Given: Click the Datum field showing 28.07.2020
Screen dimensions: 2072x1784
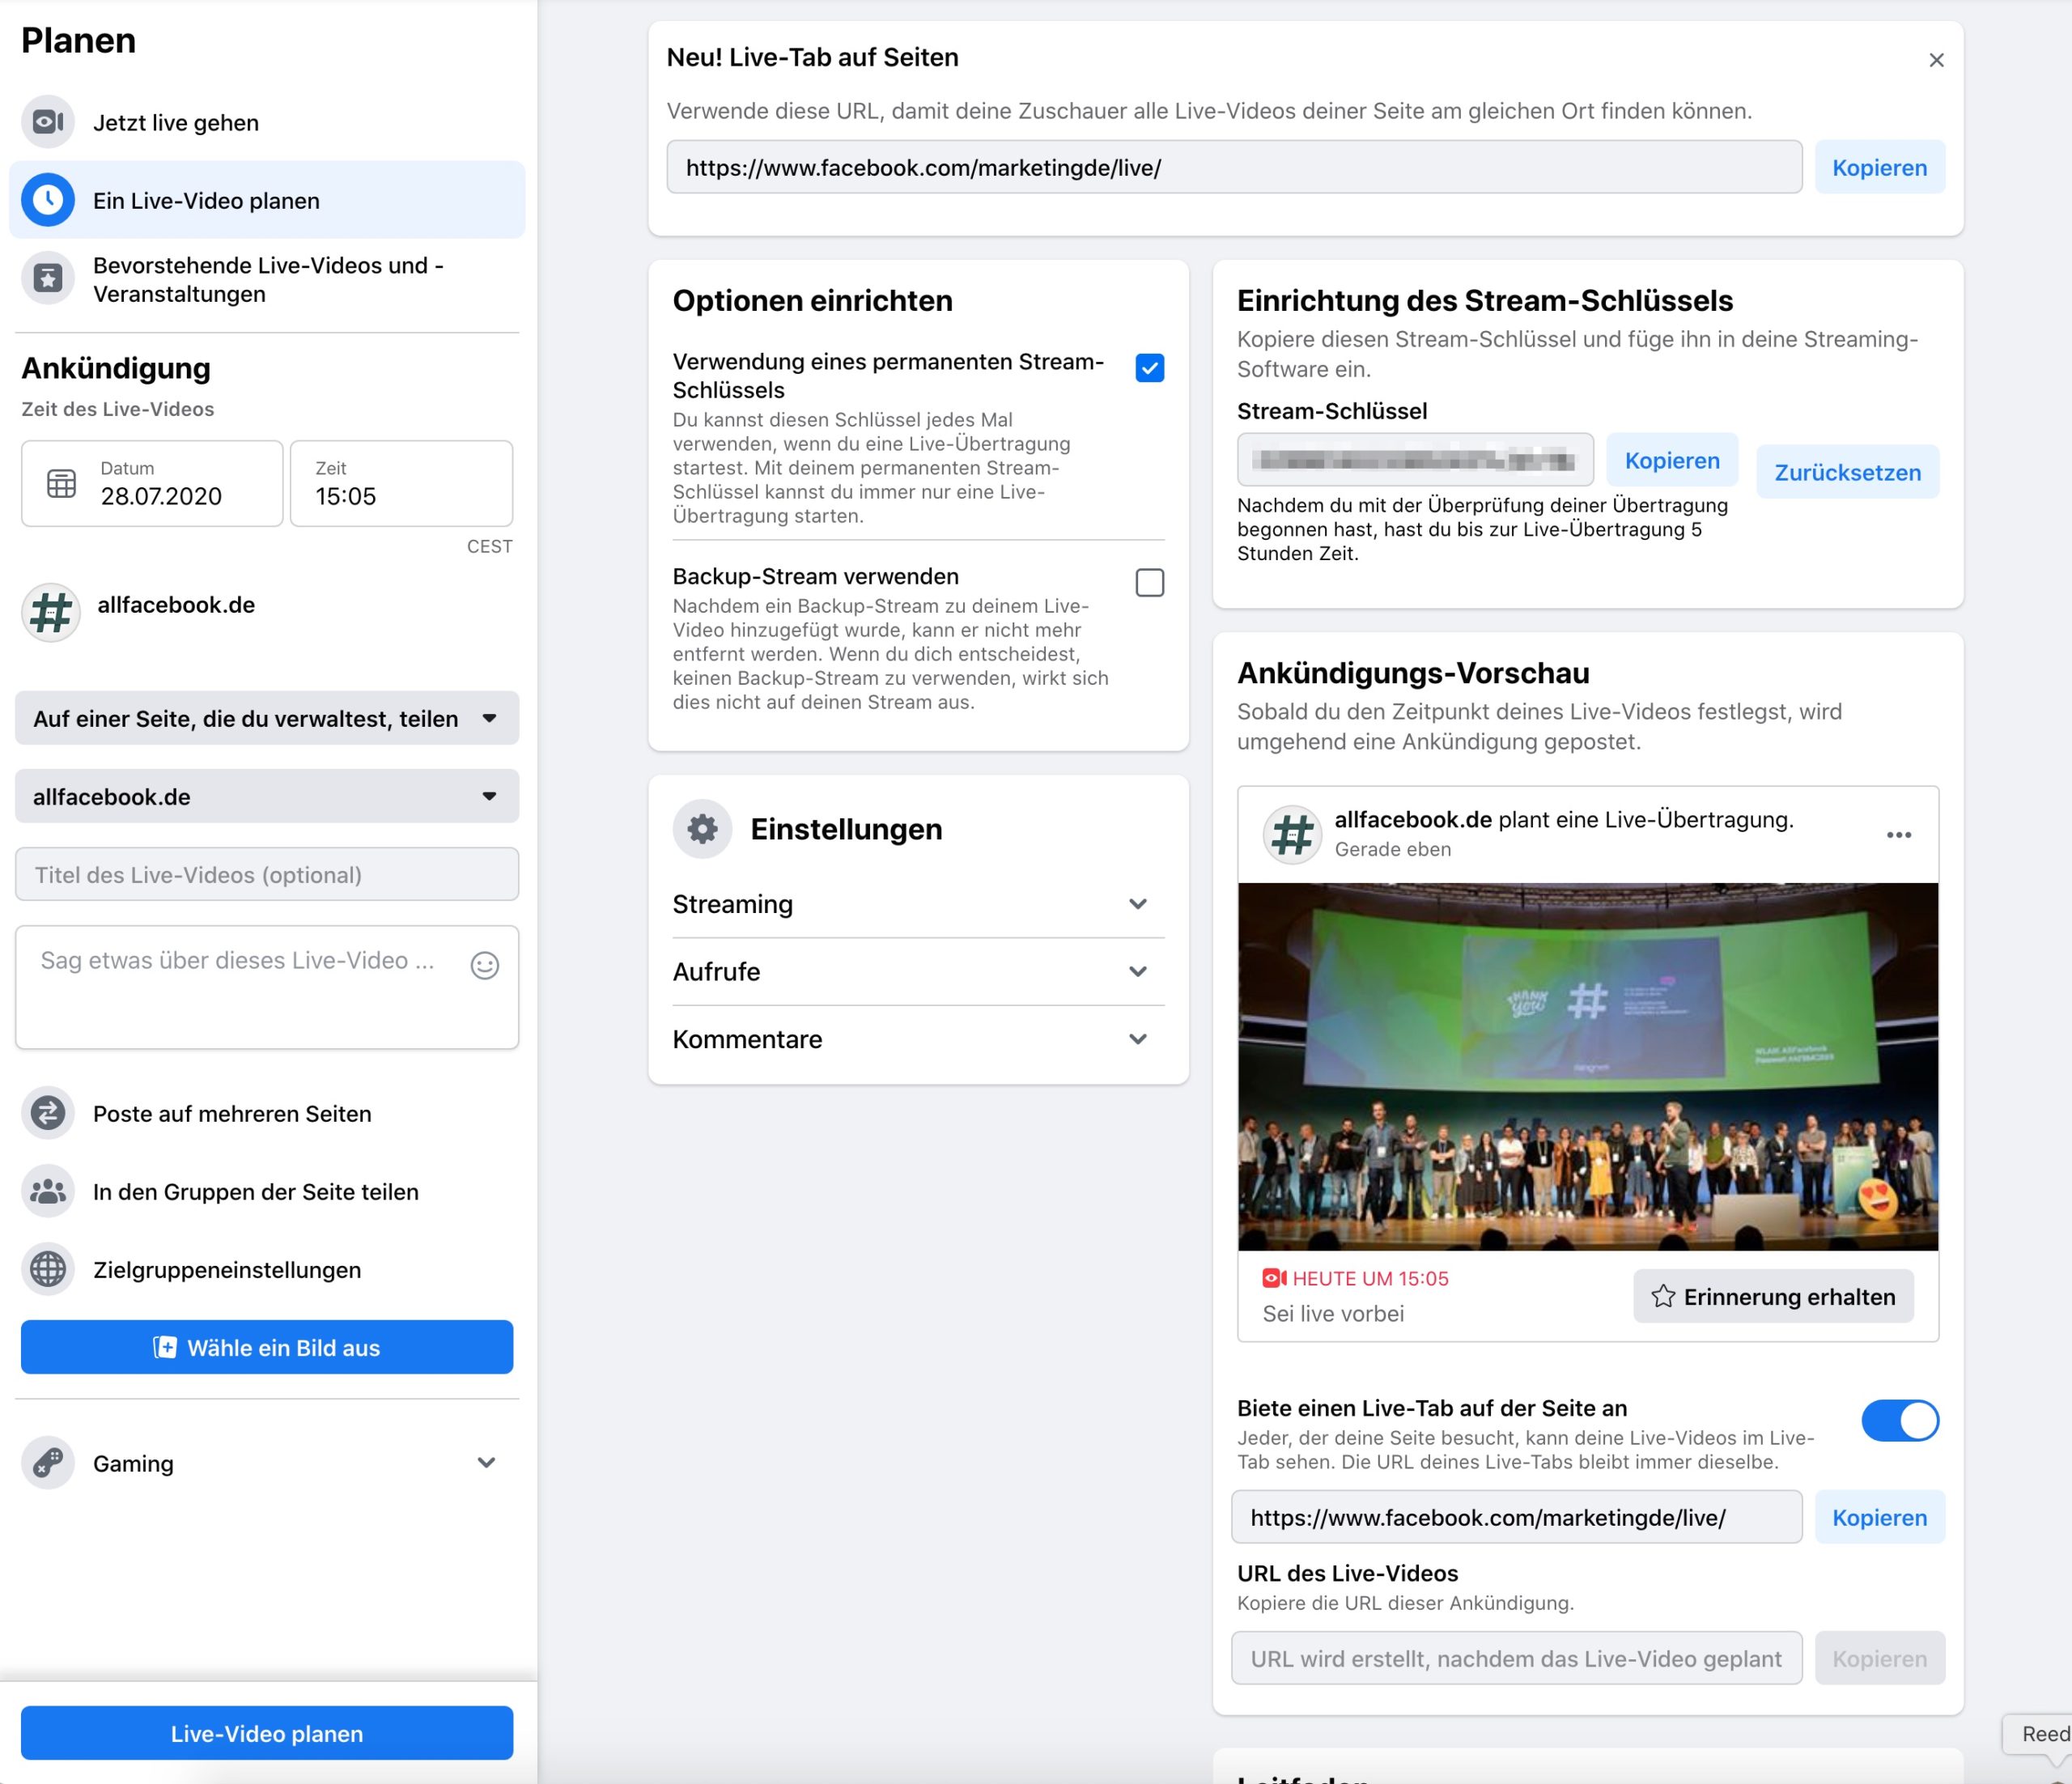Looking at the screenshot, I should 152,483.
